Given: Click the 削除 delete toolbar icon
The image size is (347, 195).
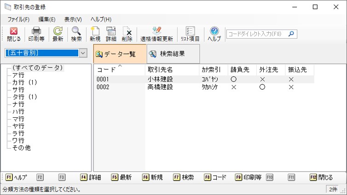Looking at the screenshot, I should (127, 34).
